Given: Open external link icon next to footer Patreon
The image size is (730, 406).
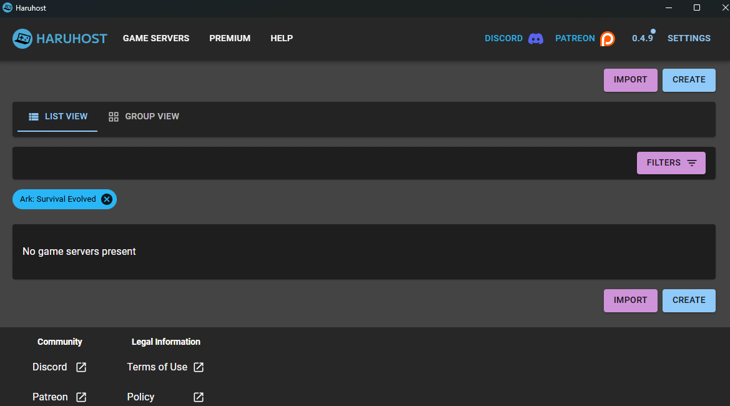Looking at the screenshot, I should [81, 397].
